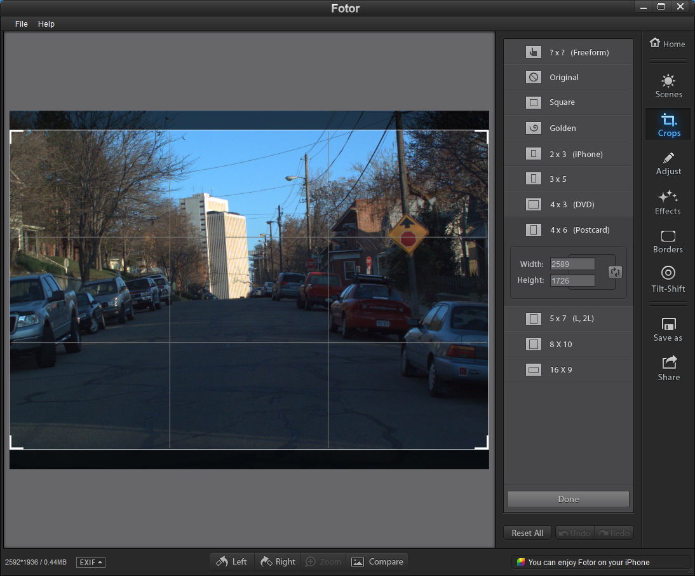Open the Adjust panel
The height and width of the screenshot is (576, 695).
pyautogui.click(x=668, y=164)
